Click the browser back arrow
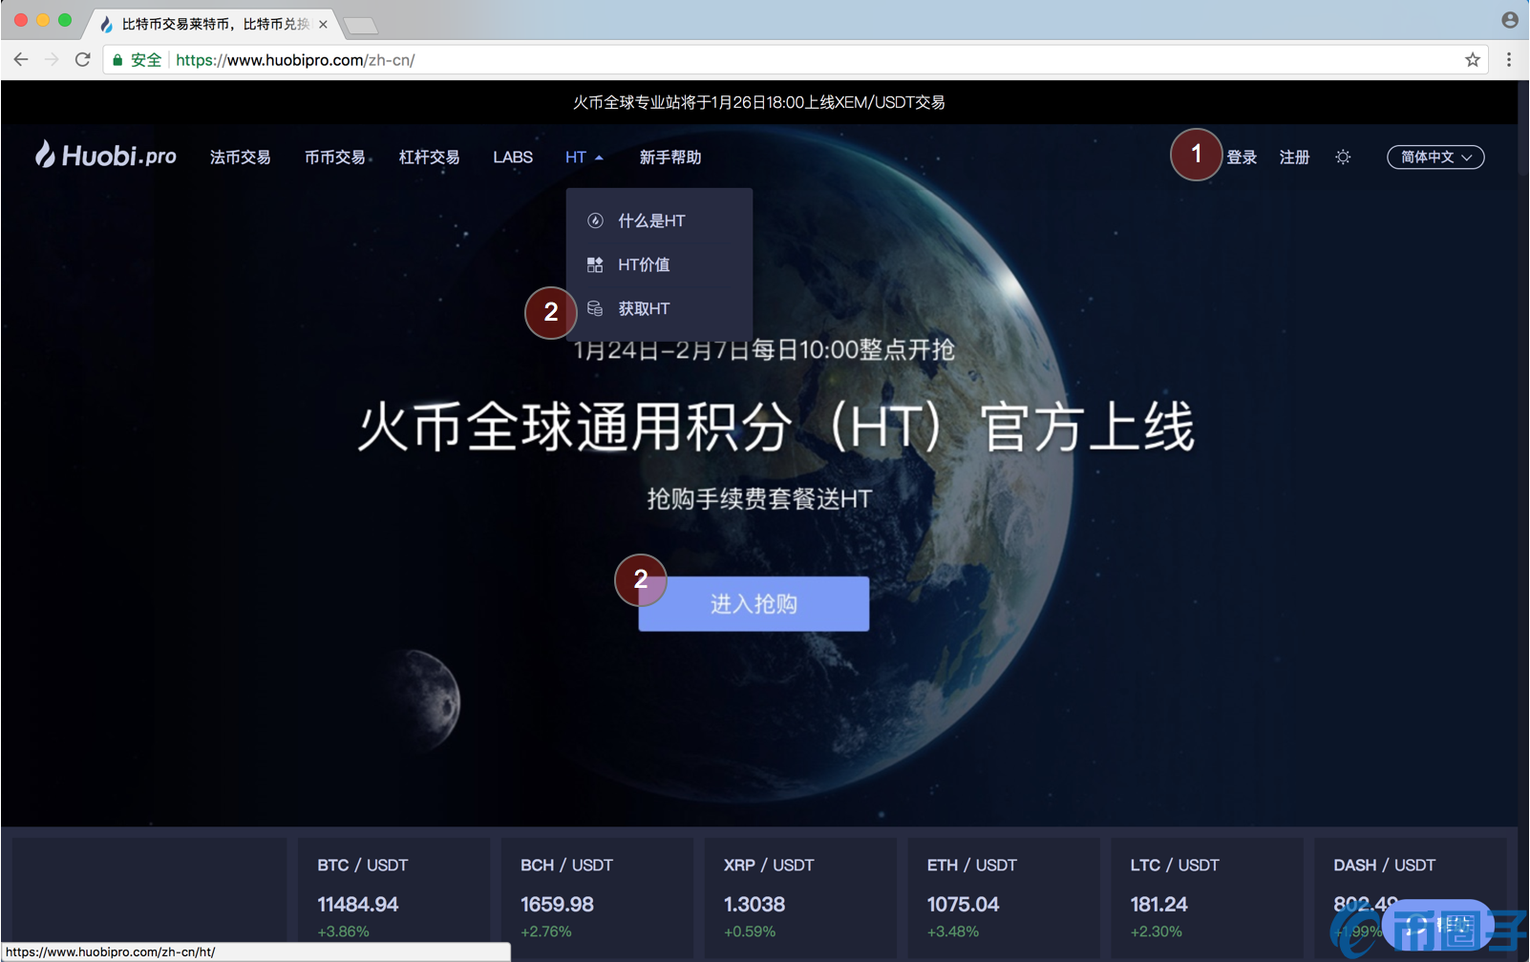The height and width of the screenshot is (962, 1530). [x=21, y=60]
